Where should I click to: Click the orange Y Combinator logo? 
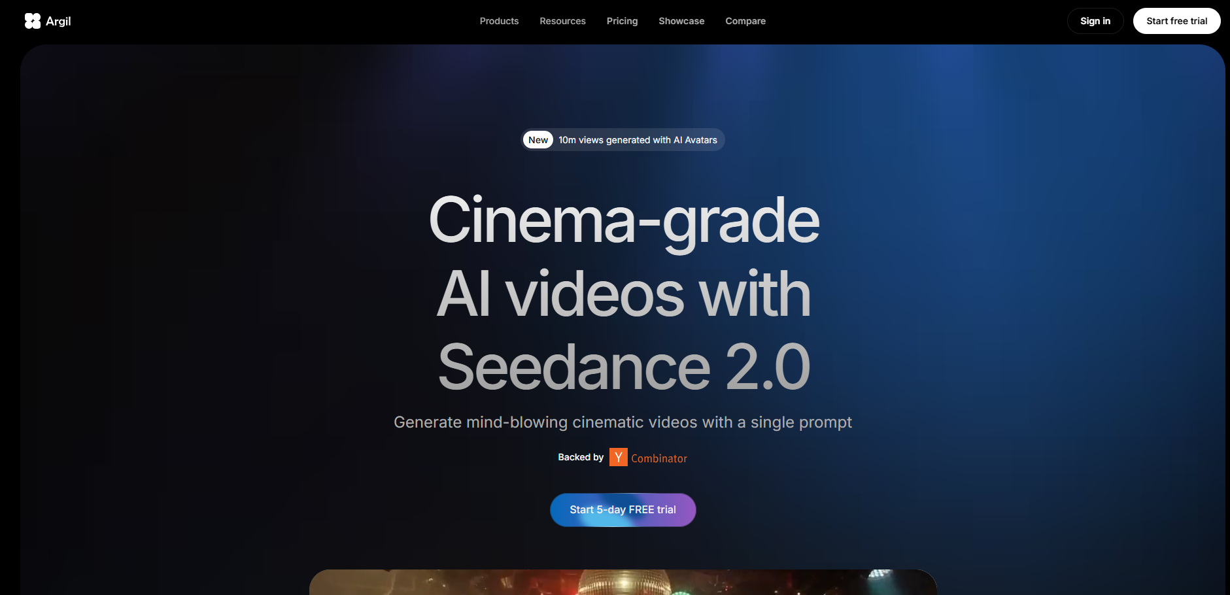(x=618, y=457)
